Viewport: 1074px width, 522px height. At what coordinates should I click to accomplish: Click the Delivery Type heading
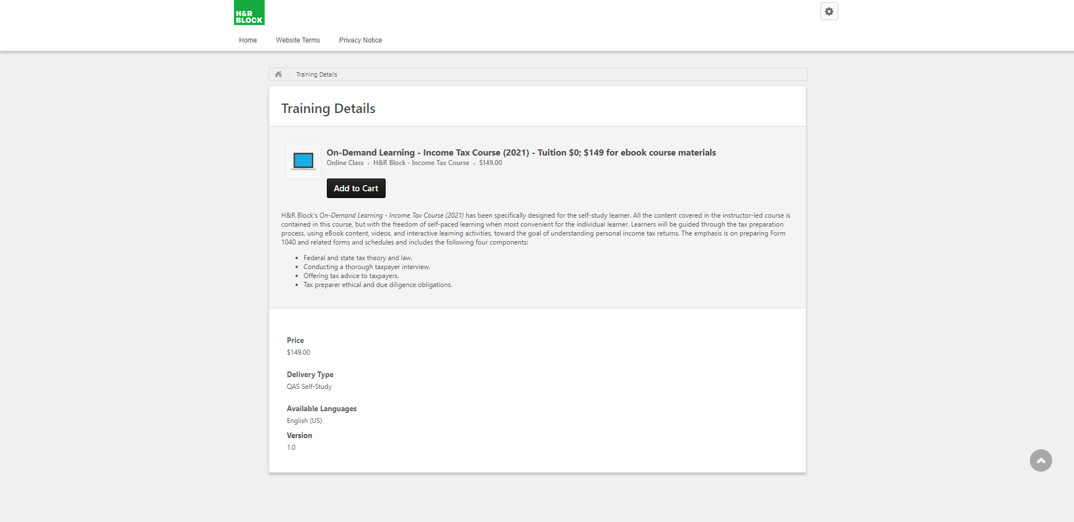click(310, 375)
